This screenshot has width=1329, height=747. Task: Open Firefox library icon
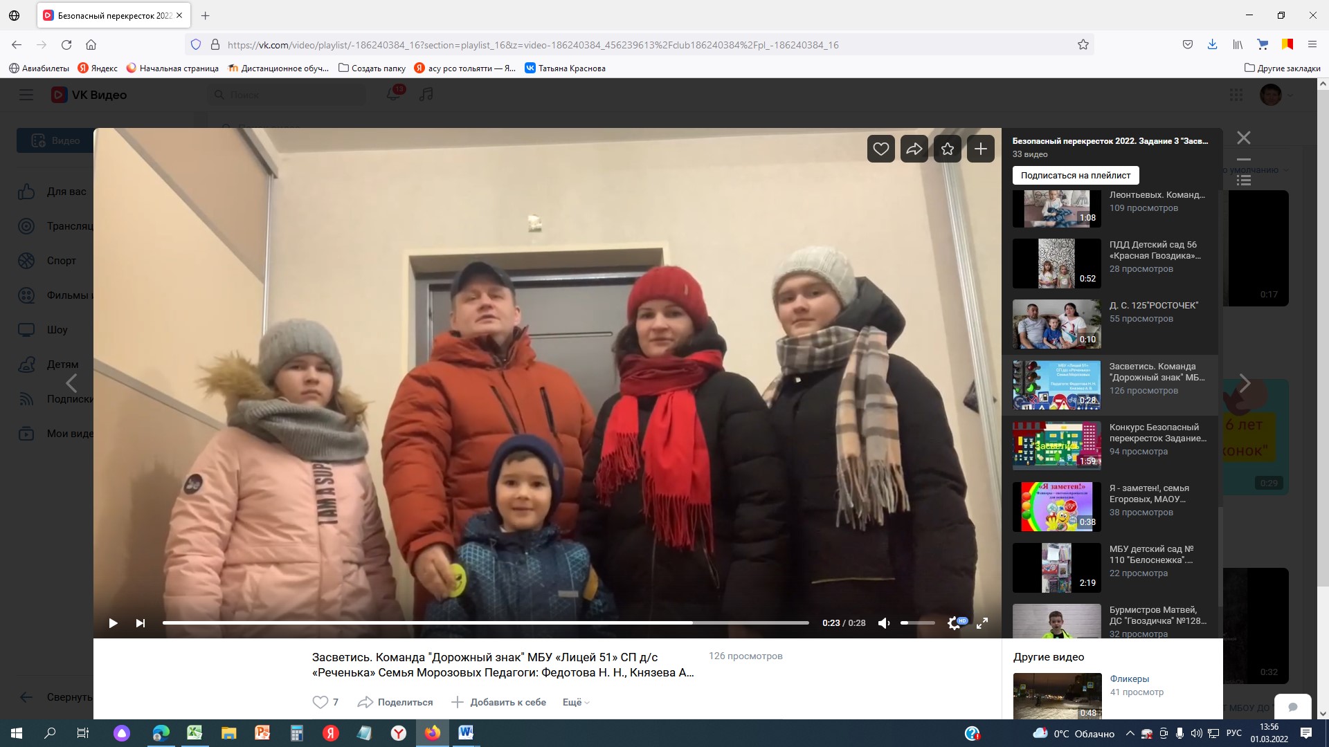click(x=1238, y=45)
